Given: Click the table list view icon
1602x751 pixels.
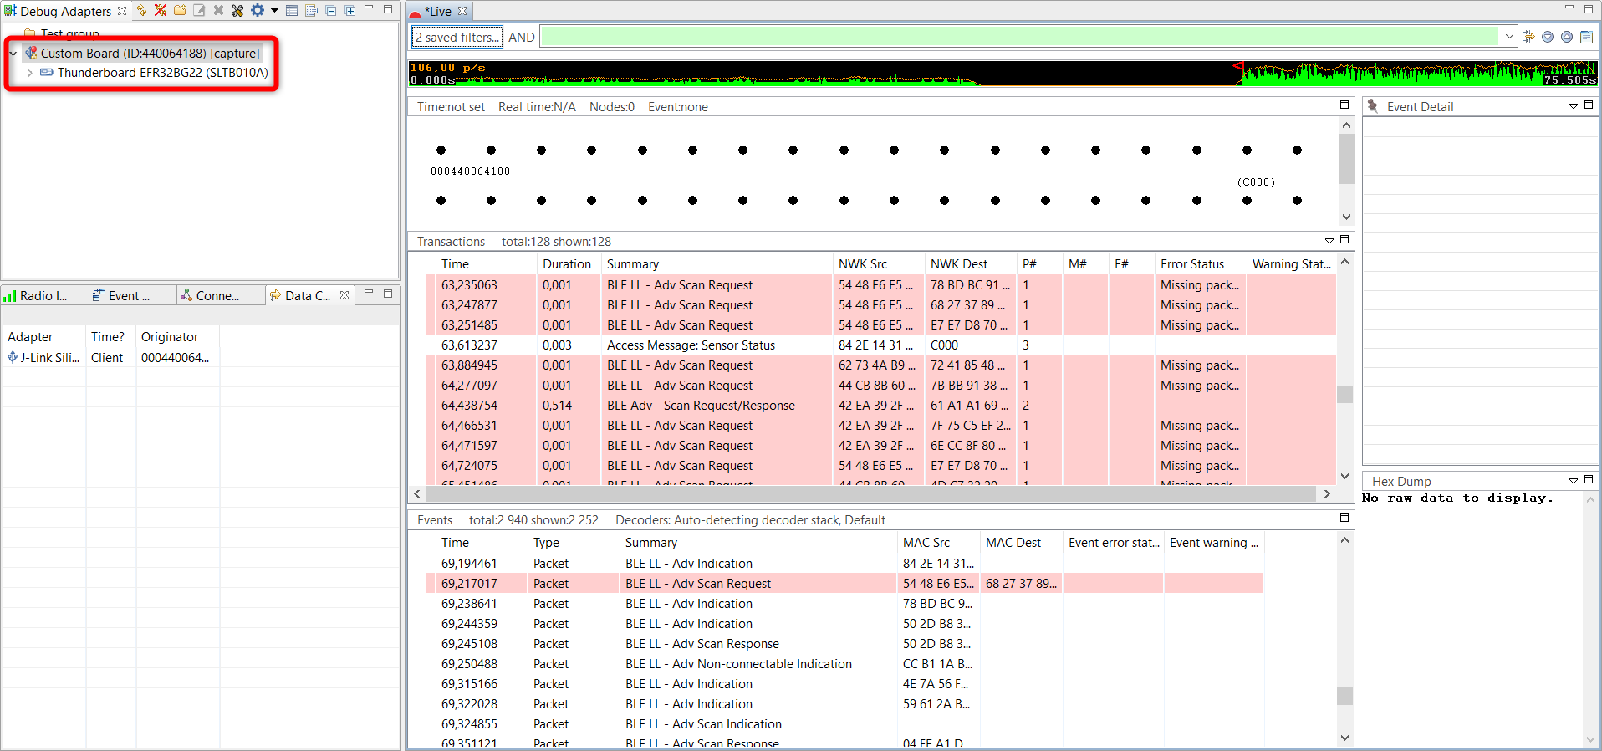Looking at the screenshot, I should pos(292,10).
